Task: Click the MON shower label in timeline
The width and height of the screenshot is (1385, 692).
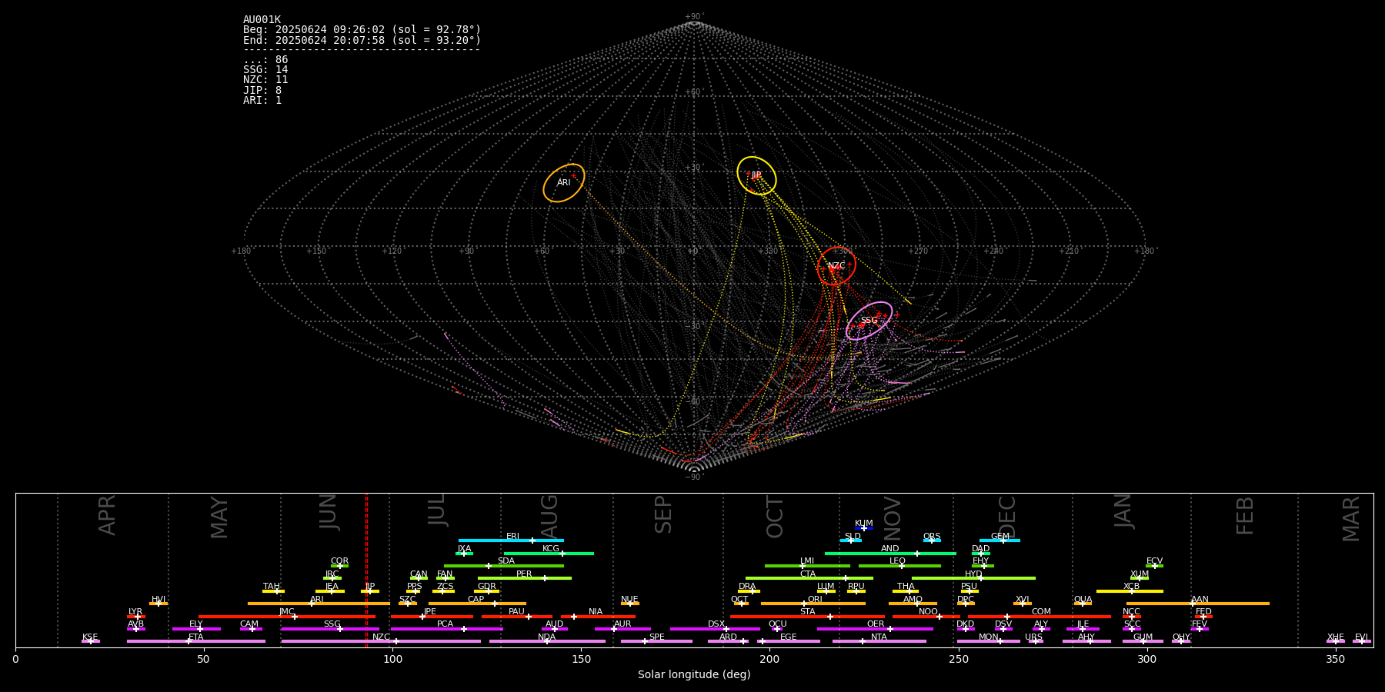Action: click(989, 637)
